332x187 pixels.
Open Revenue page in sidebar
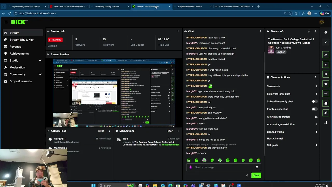(23, 47)
